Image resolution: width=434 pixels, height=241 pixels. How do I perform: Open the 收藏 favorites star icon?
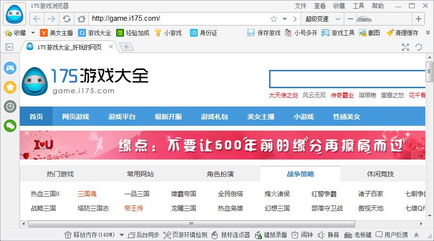click(x=8, y=33)
